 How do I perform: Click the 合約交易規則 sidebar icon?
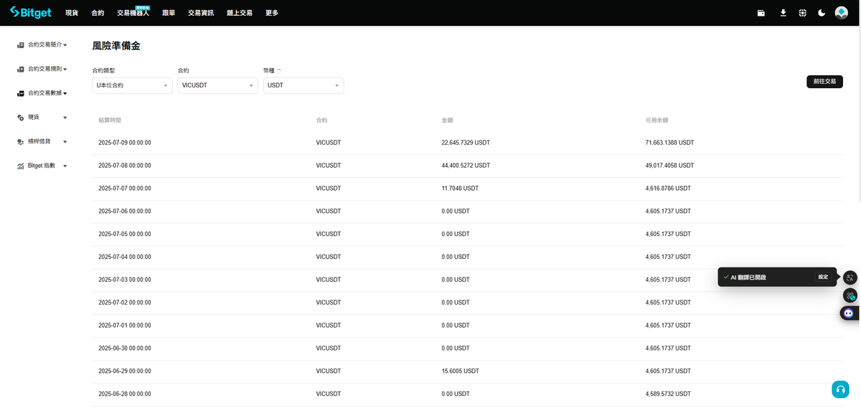point(22,69)
